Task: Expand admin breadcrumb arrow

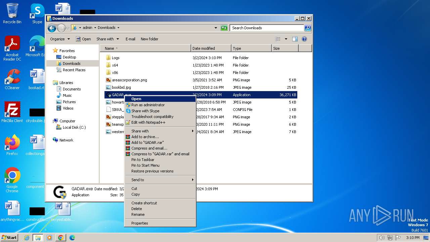Action: pyautogui.click(x=95, y=28)
